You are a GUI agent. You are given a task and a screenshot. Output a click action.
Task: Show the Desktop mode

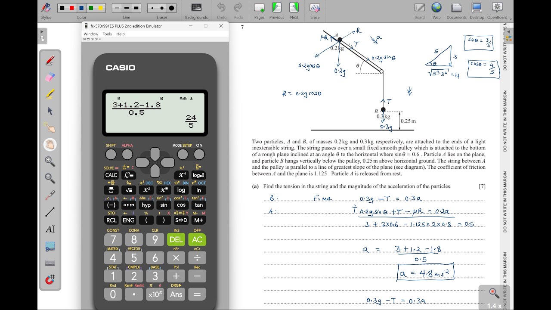(x=477, y=8)
